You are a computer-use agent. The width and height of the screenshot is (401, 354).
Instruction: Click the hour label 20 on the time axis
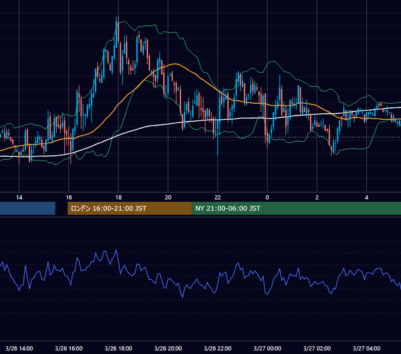coord(168,198)
